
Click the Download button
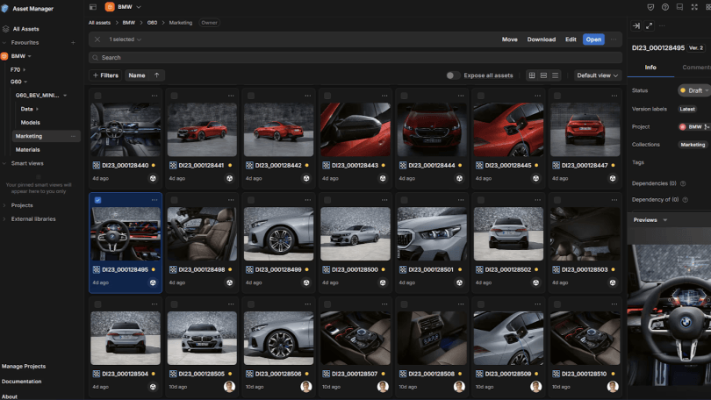tap(541, 39)
